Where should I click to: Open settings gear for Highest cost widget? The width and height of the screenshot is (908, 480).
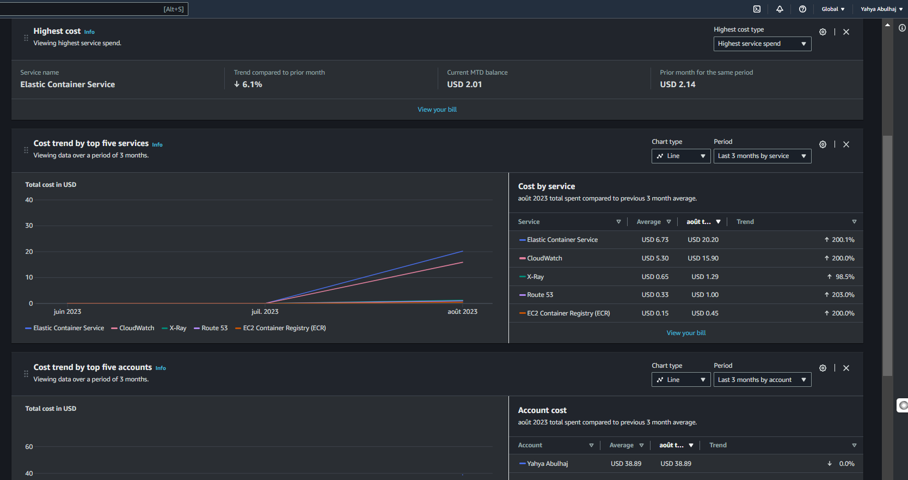(x=823, y=32)
